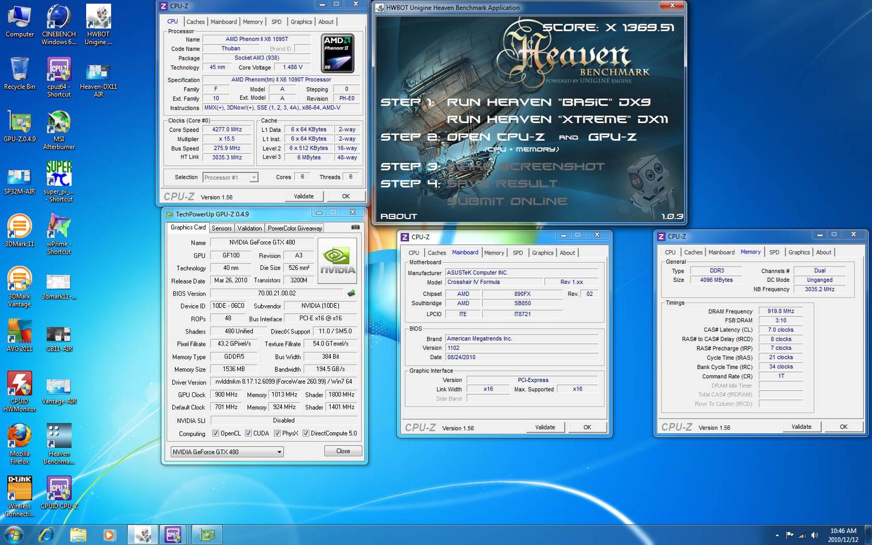This screenshot has height=545, width=872.
Task: Open Internet Explorer from taskbar
Action: click(x=46, y=535)
